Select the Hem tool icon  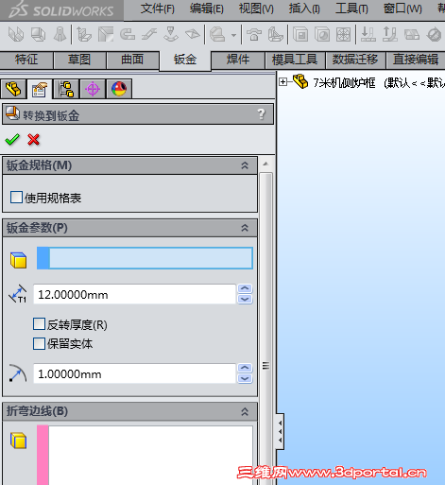128,34
